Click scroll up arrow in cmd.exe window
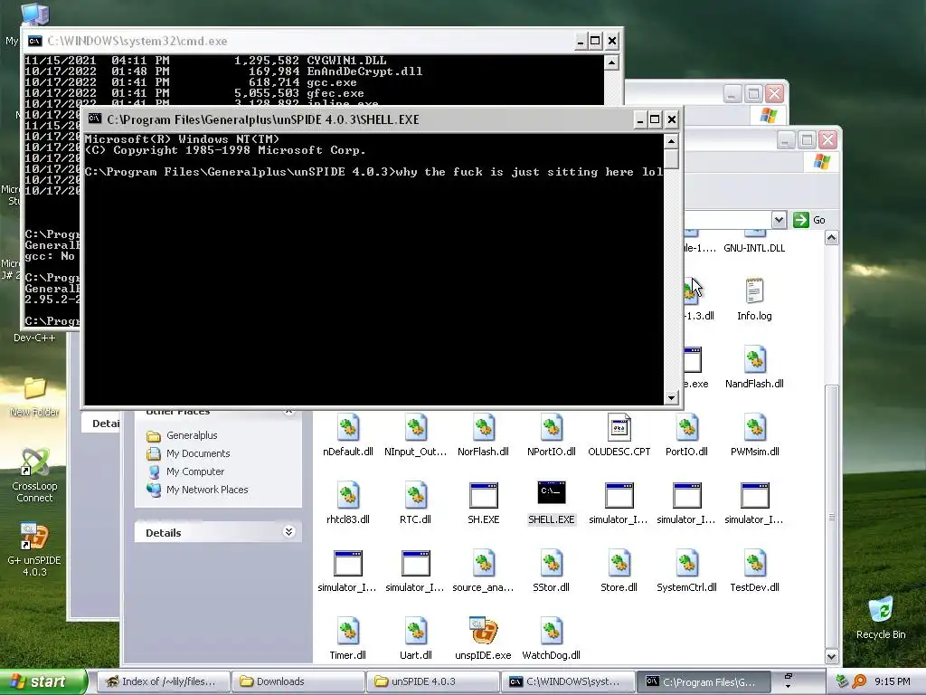 612,62
